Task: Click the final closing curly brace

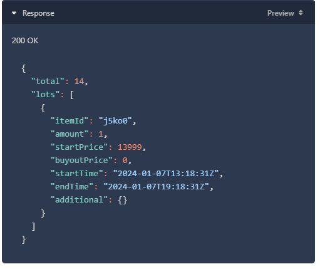Action: (24, 240)
